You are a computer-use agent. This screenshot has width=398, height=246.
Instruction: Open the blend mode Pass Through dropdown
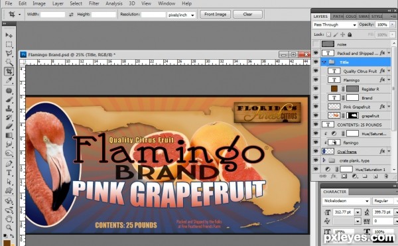pos(335,25)
